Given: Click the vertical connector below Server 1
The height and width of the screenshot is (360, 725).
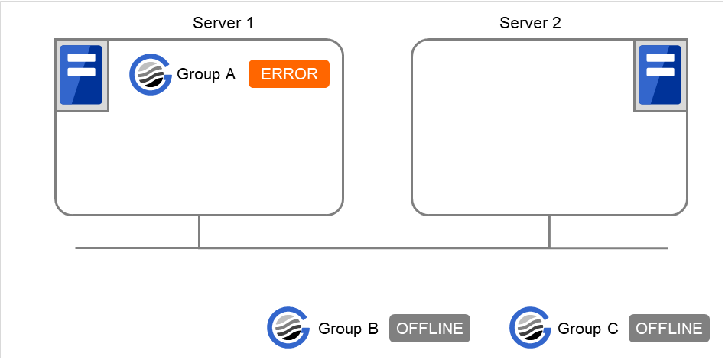Looking at the screenshot, I should tap(200, 232).
